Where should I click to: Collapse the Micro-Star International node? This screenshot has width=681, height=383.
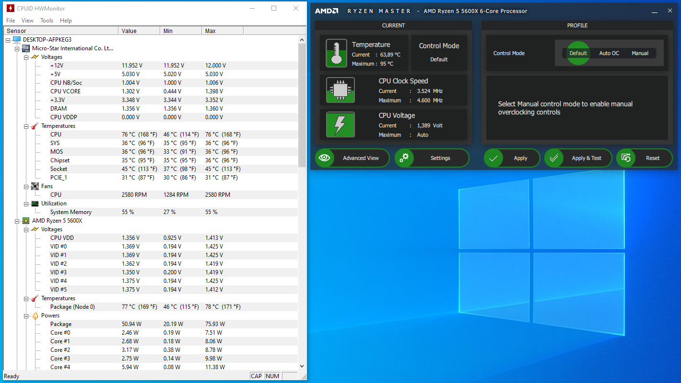tap(17, 48)
